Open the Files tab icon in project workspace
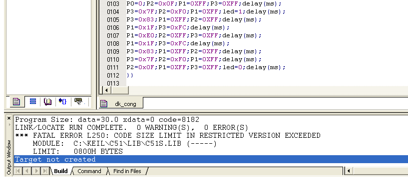Viewport: 408px width, 191px height. tap(16, 101)
